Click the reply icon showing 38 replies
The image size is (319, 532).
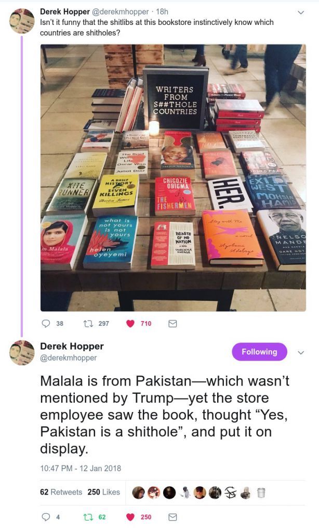click(46, 323)
